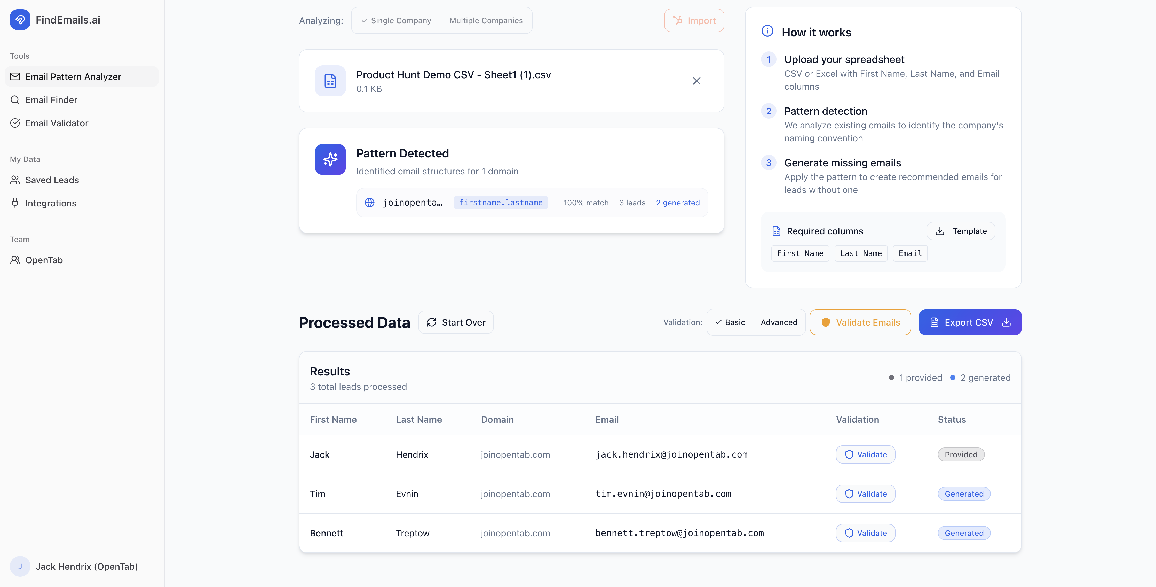
Task: Open the Integrations page
Action: tap(51, 203)
